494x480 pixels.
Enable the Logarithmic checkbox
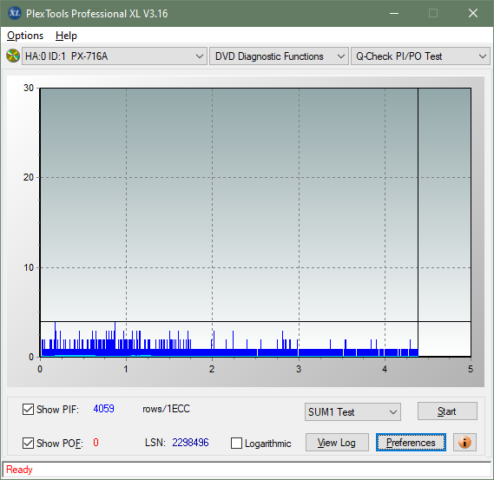(236, 443)
